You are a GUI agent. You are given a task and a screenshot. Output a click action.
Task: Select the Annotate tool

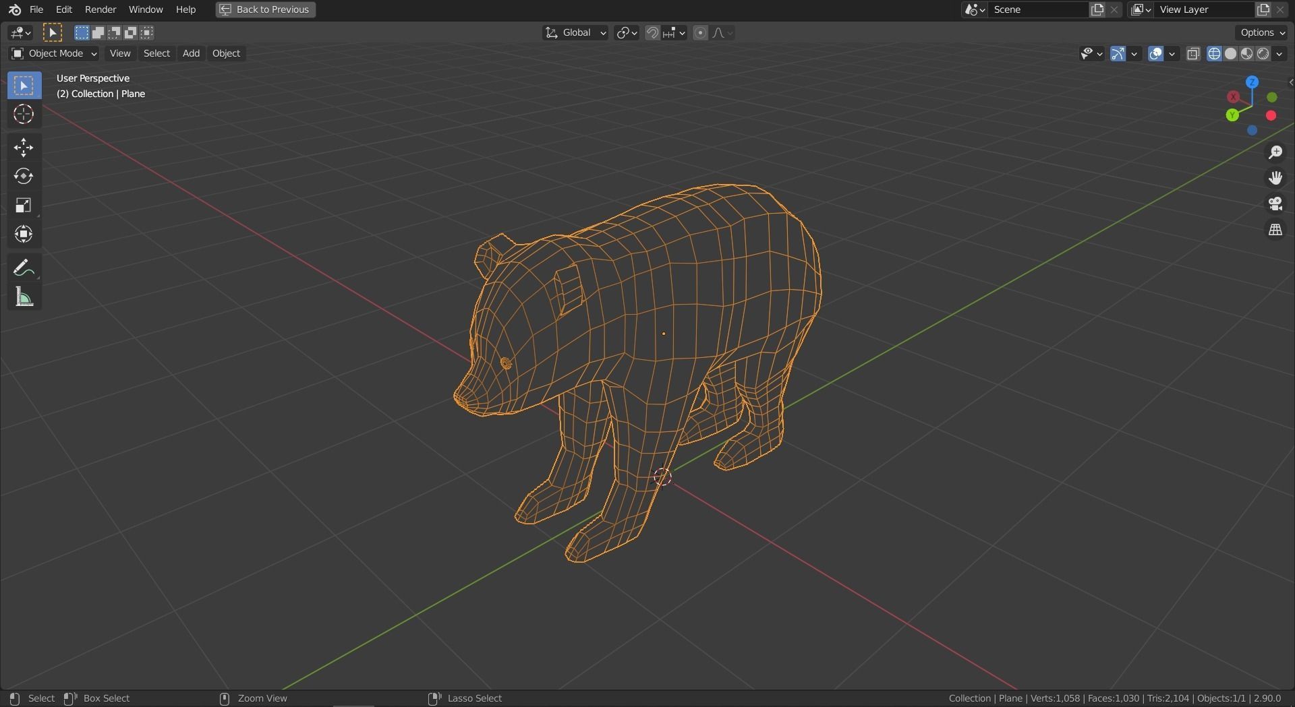click(x=24, y=268)
